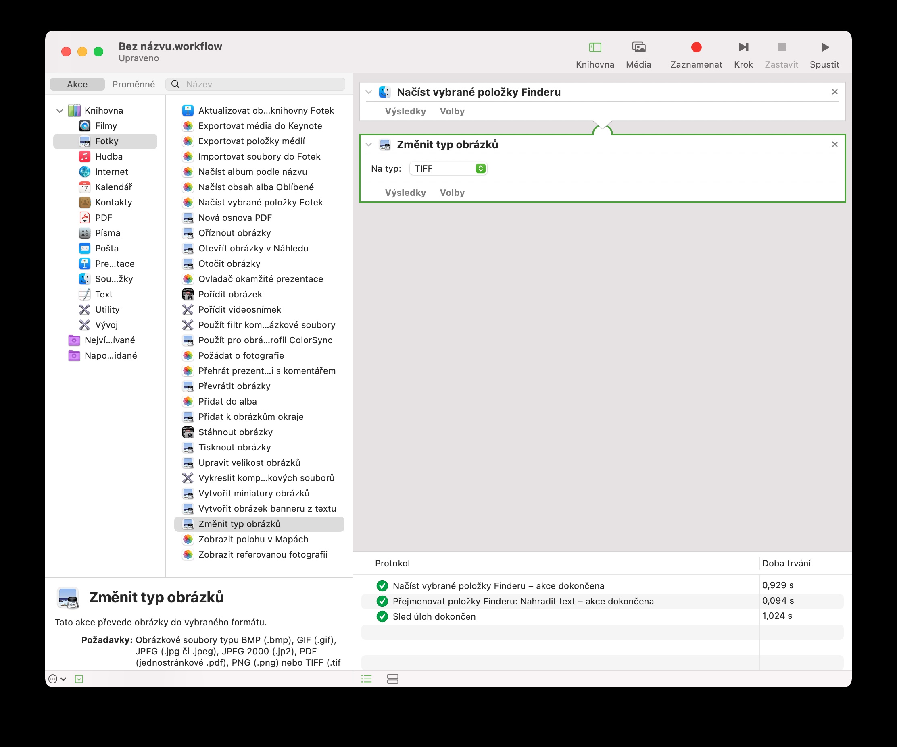
Task: Collapse the Změnit typ obrázků action
Action: tap(369, 145)
